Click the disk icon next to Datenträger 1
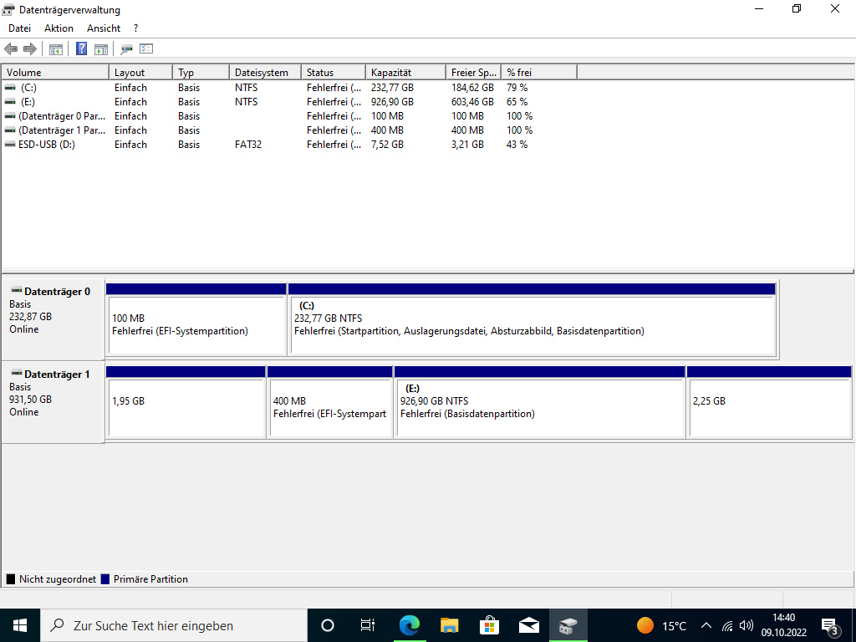Image resolution: width=856 pixels, height=642 pixels. [17, 374]
